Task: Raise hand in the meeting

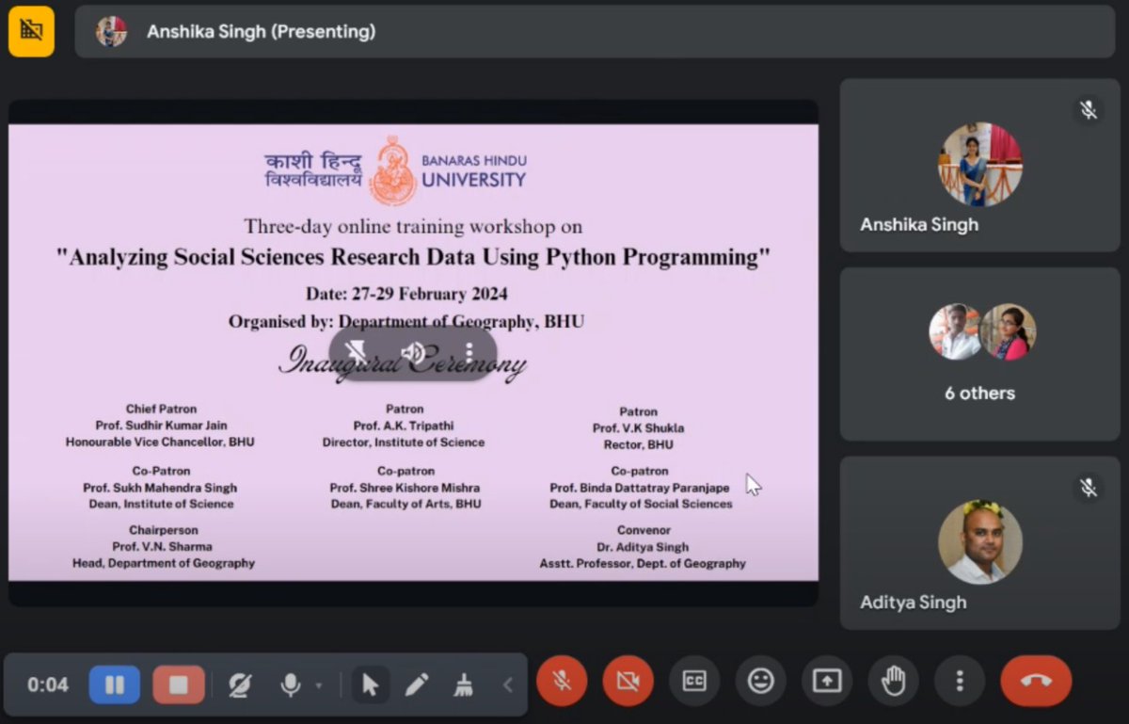Action: (x=894, y=681)
